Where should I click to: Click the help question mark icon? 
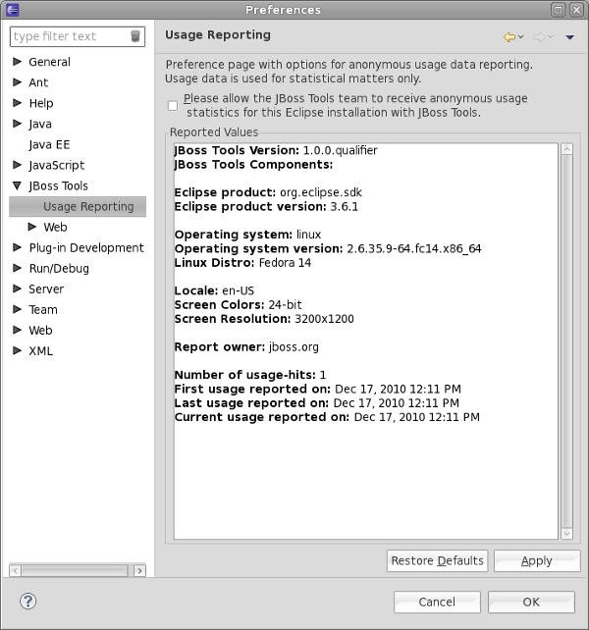click(28, 602)
